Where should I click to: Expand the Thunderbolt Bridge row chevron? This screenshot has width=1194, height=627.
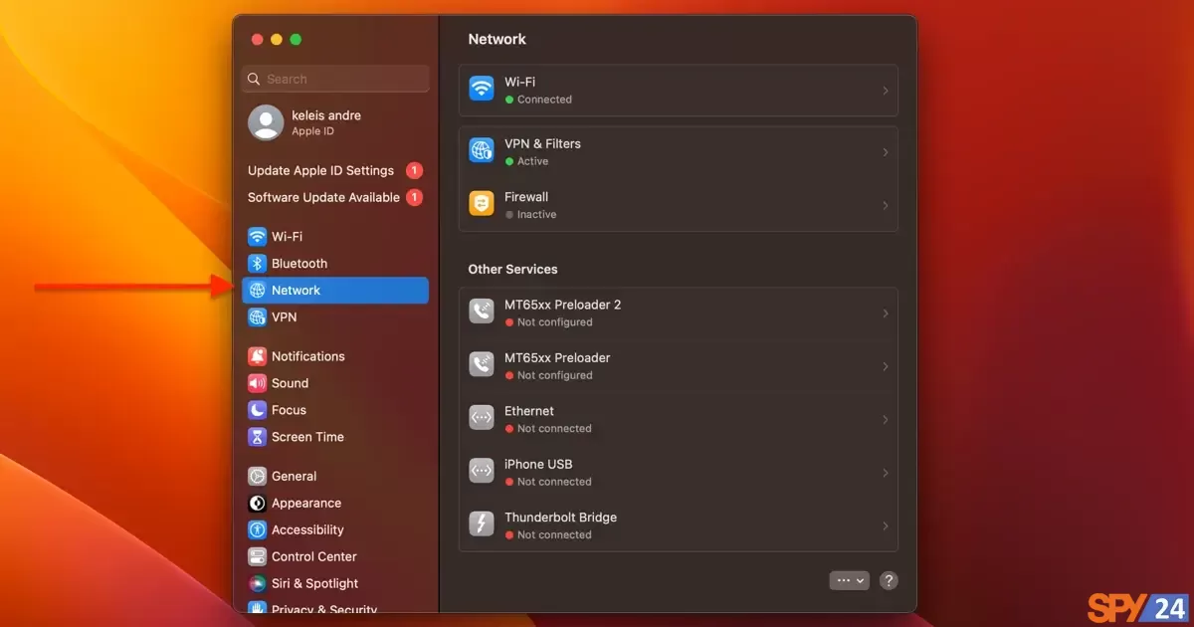886,526
